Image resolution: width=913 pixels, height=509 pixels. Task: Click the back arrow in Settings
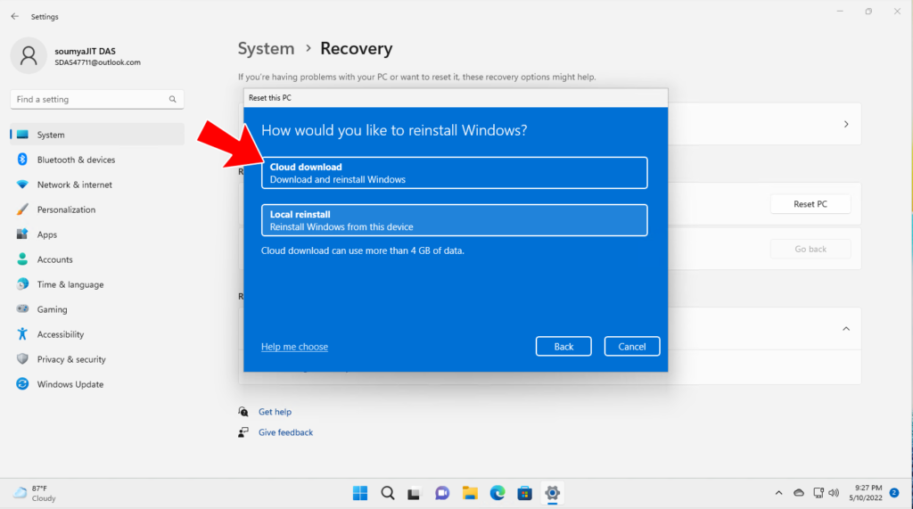tap(14, 16)
